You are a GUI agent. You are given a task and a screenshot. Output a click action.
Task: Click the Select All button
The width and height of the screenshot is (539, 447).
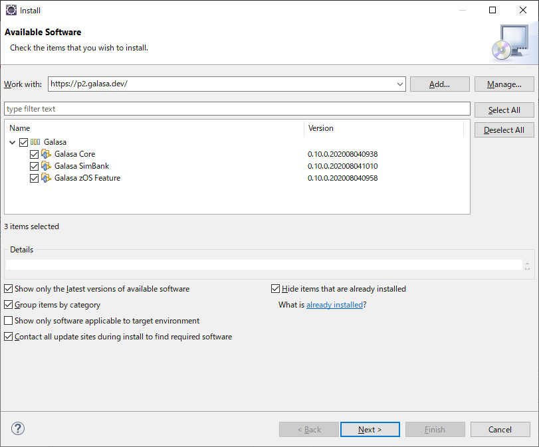tap(504, 110)
